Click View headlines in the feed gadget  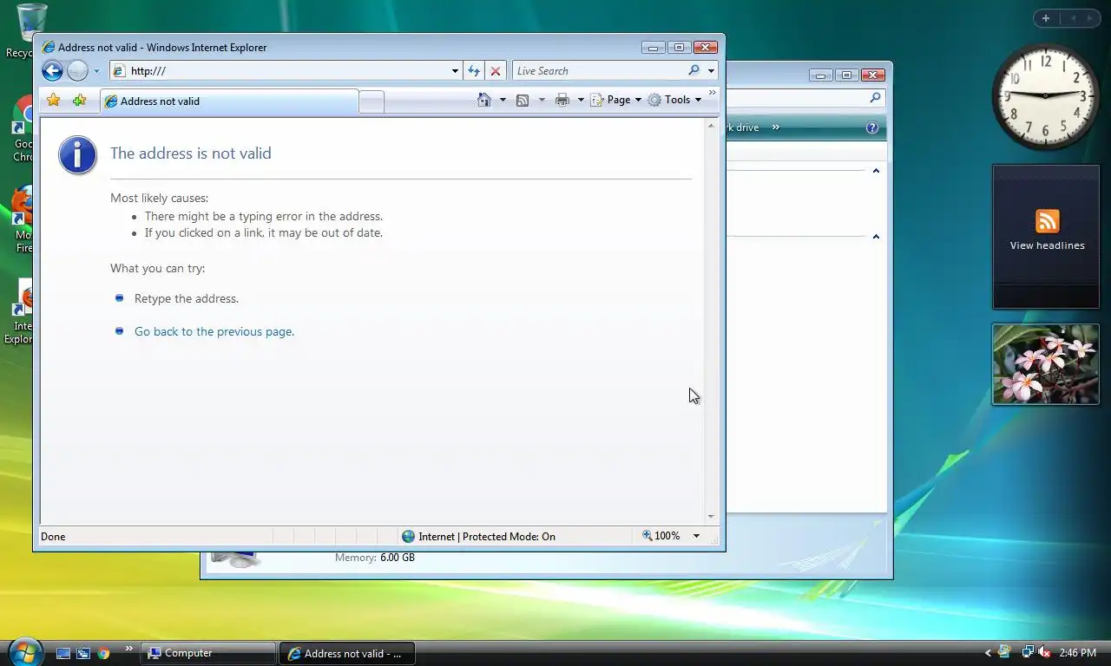(x=1047, y=245)
